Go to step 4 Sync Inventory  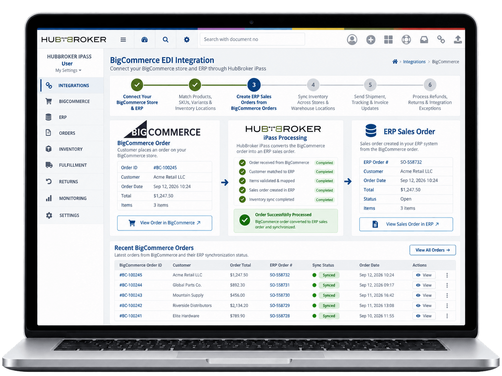(313, 85)
